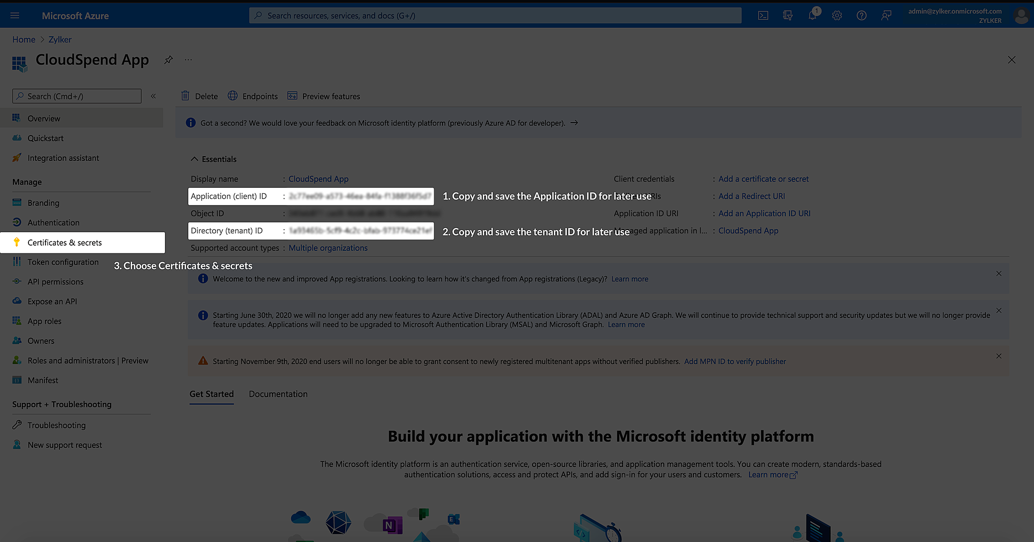The image size is (1034, 542).
Task: Switch to the Documentation tab
Action: 278,394
